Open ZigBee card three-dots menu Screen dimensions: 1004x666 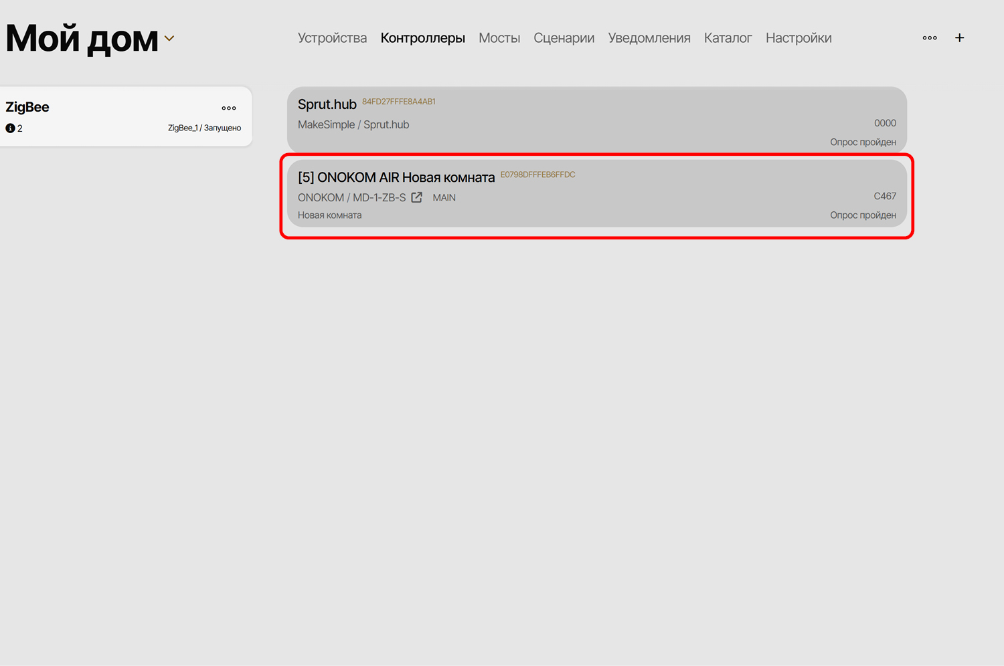click(229, 108)
